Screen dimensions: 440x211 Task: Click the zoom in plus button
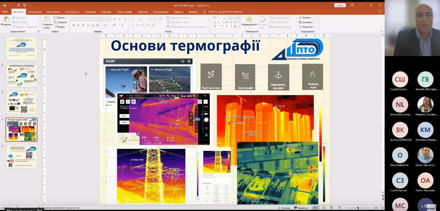369,208
